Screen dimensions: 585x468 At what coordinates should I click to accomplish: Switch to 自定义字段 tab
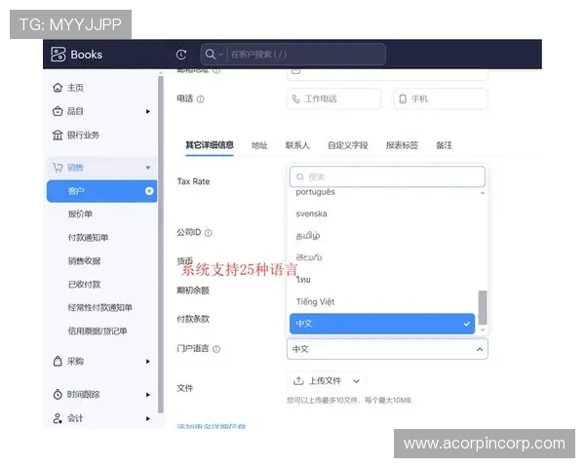click(x=348, y=145)
